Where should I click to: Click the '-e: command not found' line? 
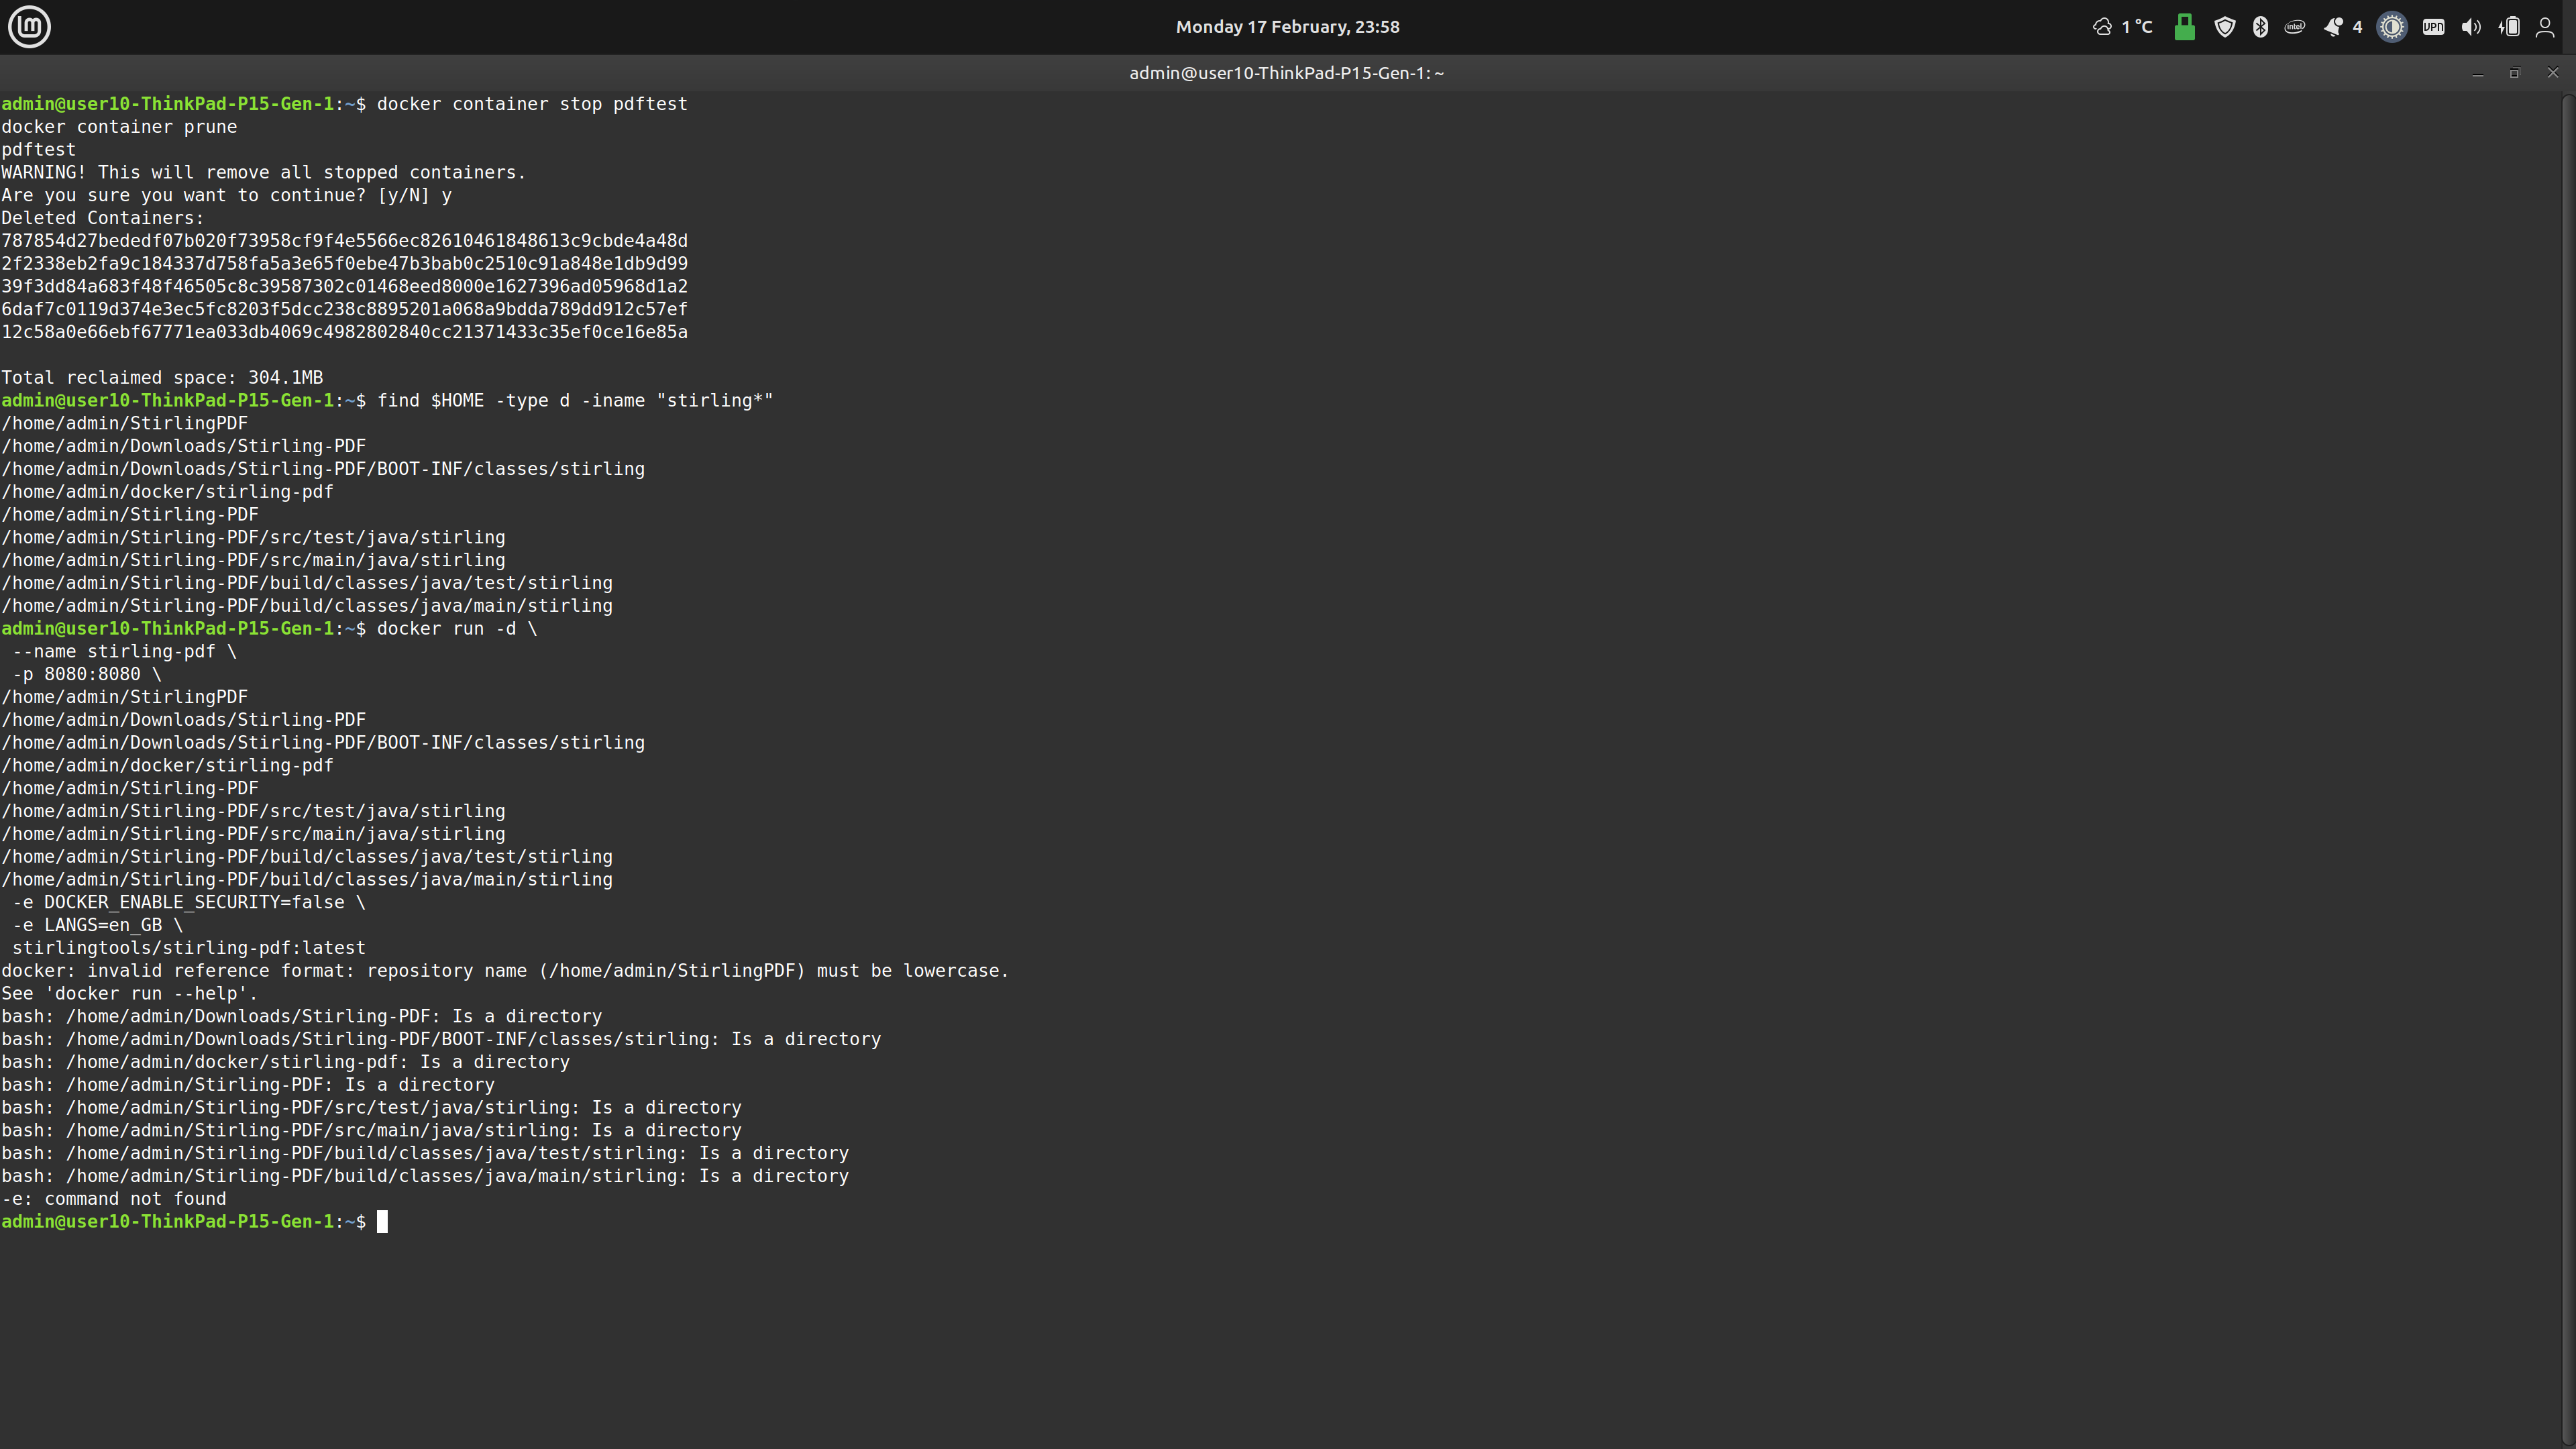click(113, 1199)
